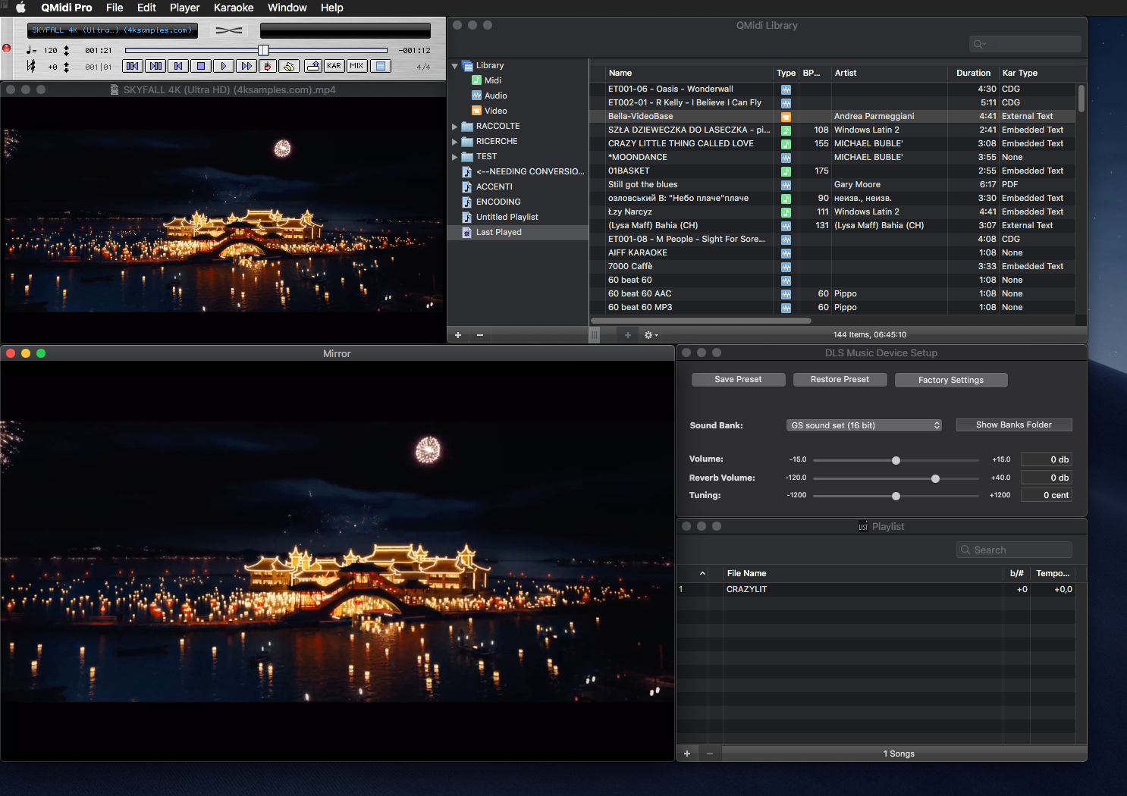Select the song '*MOONDANCE' in the library
The width and height of the screenshot is (1127, 796).
(832, 157)
